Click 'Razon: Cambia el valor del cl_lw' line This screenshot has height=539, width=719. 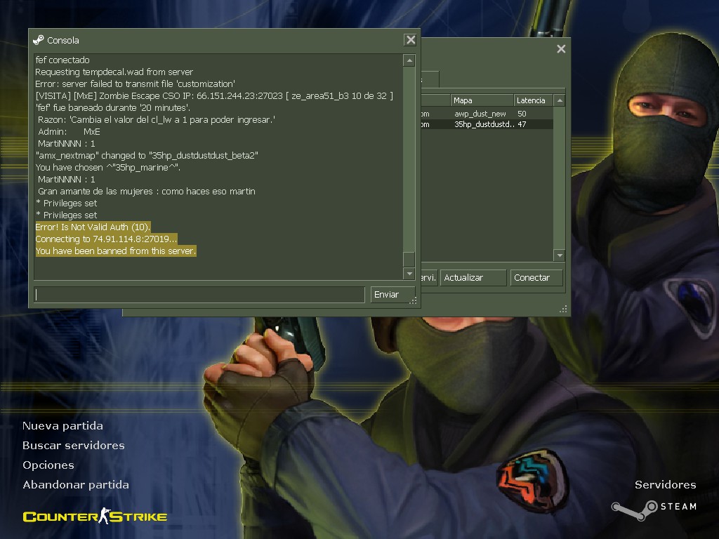(x=157, y=119)
